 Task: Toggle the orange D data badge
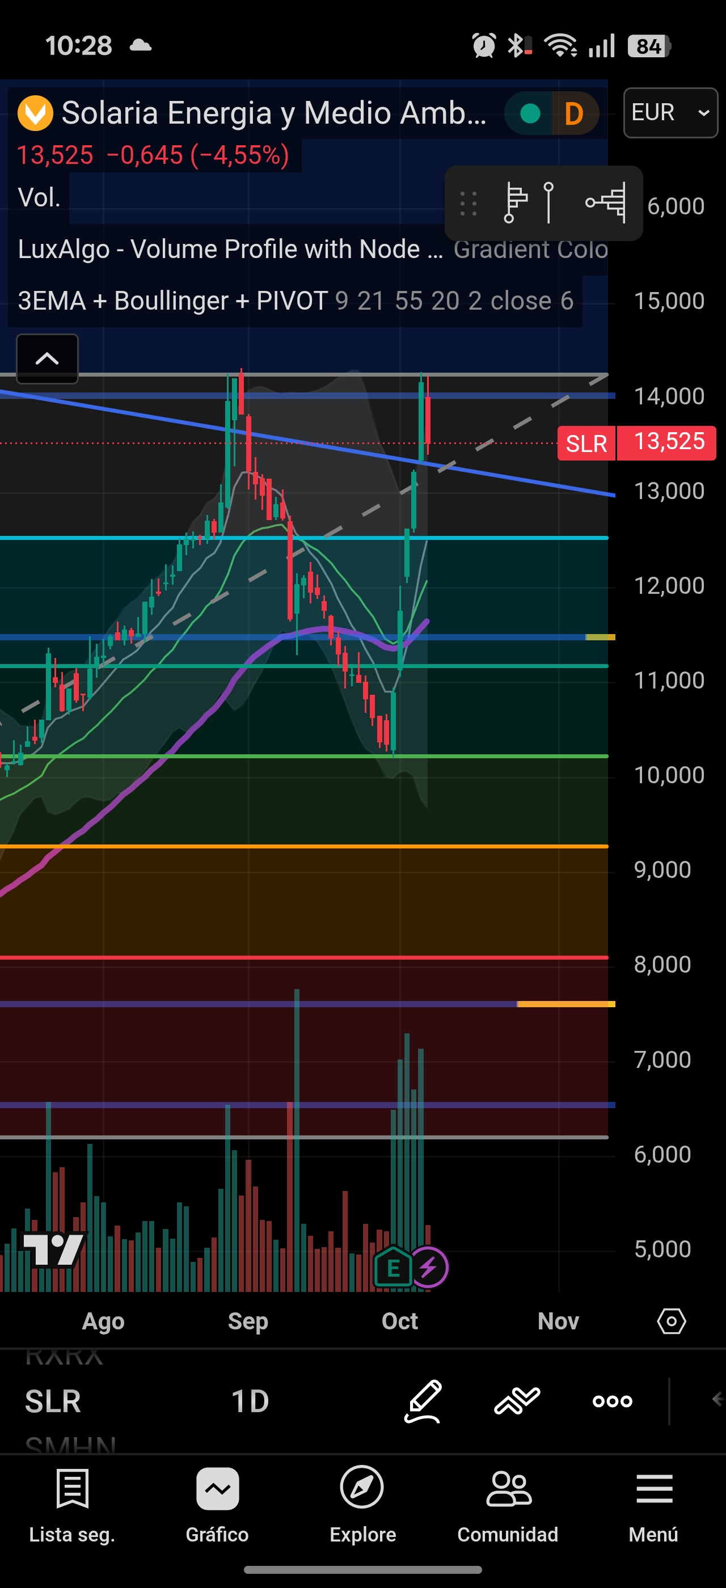tap(574, 113)
